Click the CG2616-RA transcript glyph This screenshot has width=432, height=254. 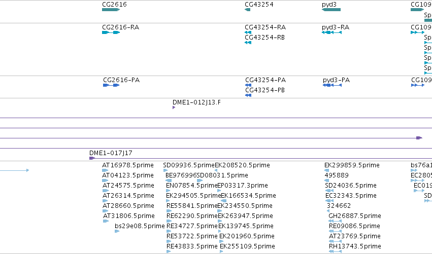tap(111, 32)
